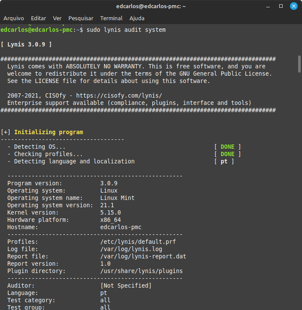302x310 pixels.
Task: Click the /var/log/lynis-report.dat report path
Action: tap(143, 256)
